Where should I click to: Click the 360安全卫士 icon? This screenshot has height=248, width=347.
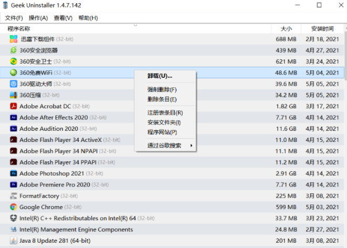tap(14, 61)
